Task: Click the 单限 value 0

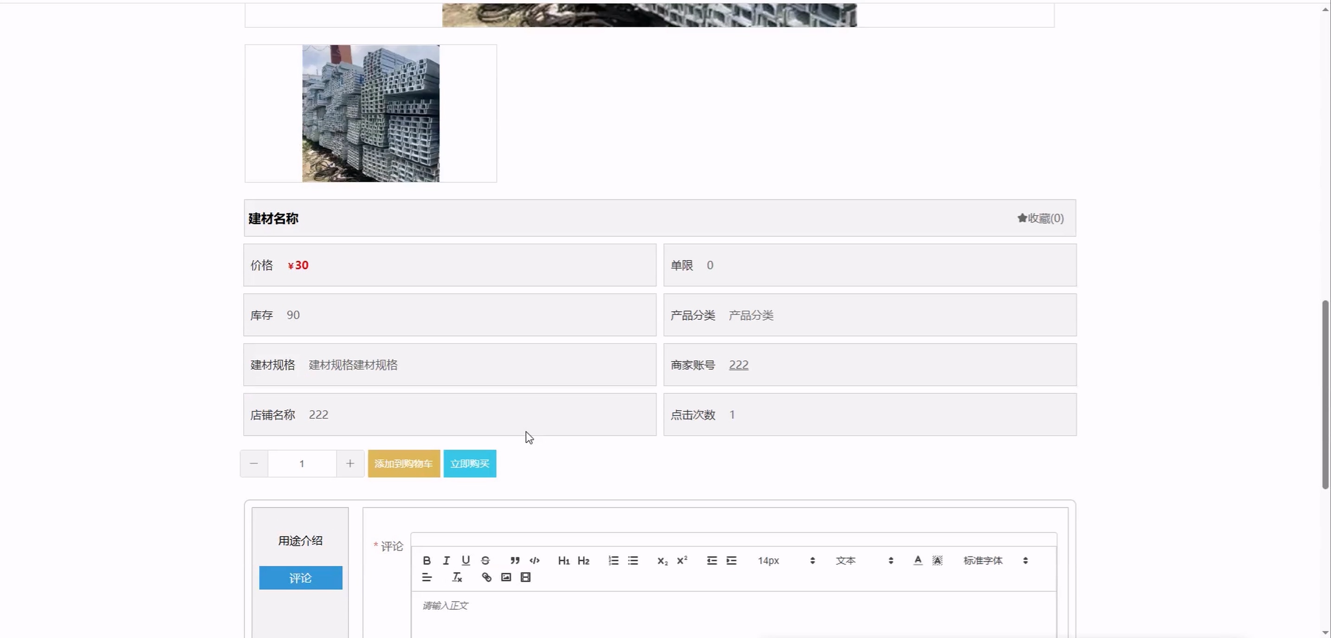Action: tap(710, 265)
